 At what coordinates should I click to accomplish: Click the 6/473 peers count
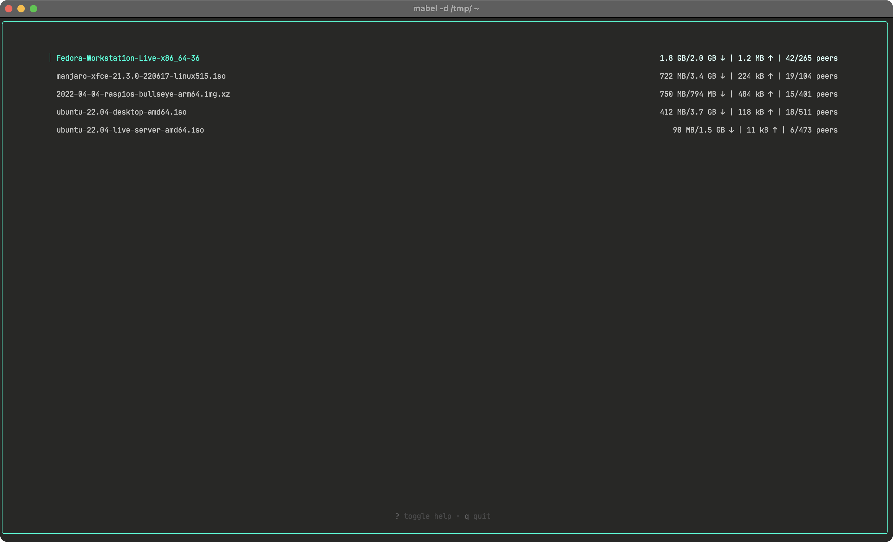tap(814, 130)
